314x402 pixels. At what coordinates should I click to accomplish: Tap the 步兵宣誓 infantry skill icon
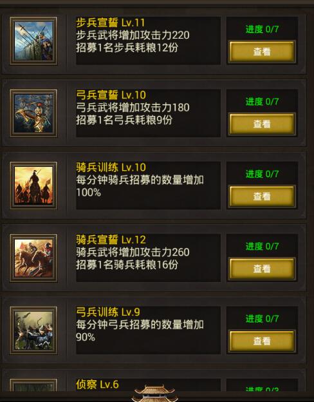tap(33, 41)
